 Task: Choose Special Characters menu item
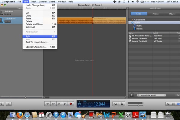coord(40,47)
